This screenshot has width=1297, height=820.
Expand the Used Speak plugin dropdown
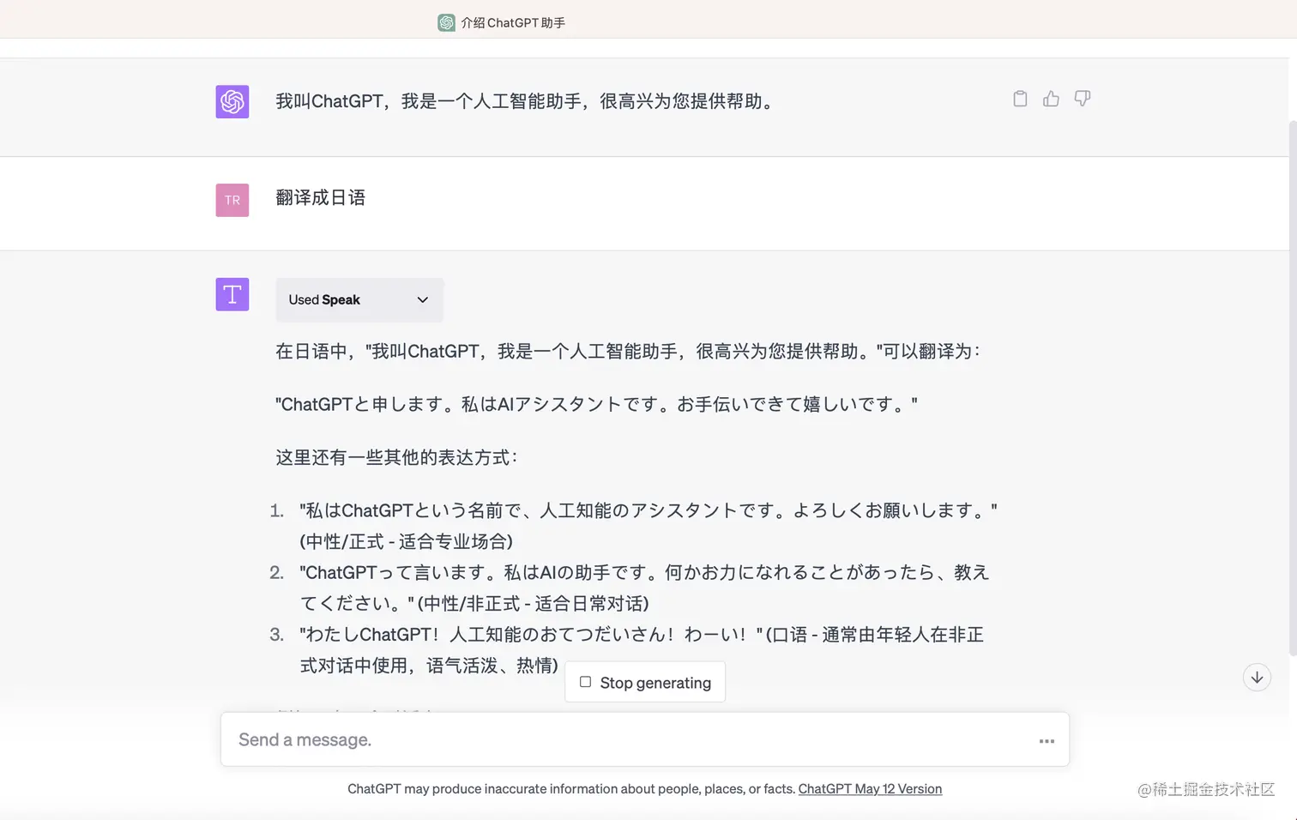[x=359, y=299]
